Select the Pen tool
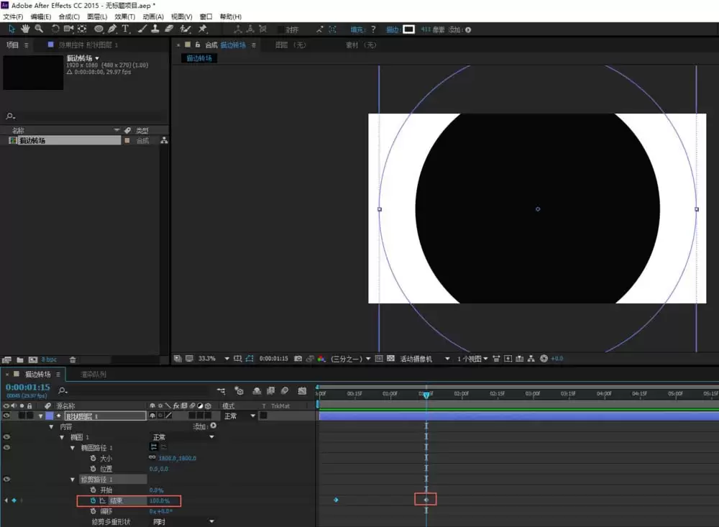 coord(112,29)
